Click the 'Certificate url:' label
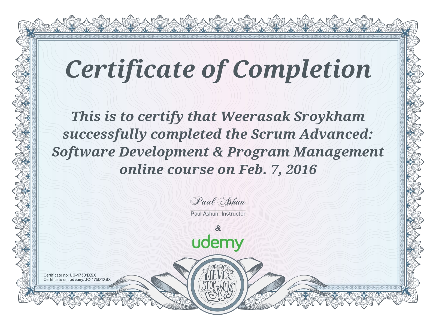Image resolution: width=436 pixels, height=325 pixels. 56,280
